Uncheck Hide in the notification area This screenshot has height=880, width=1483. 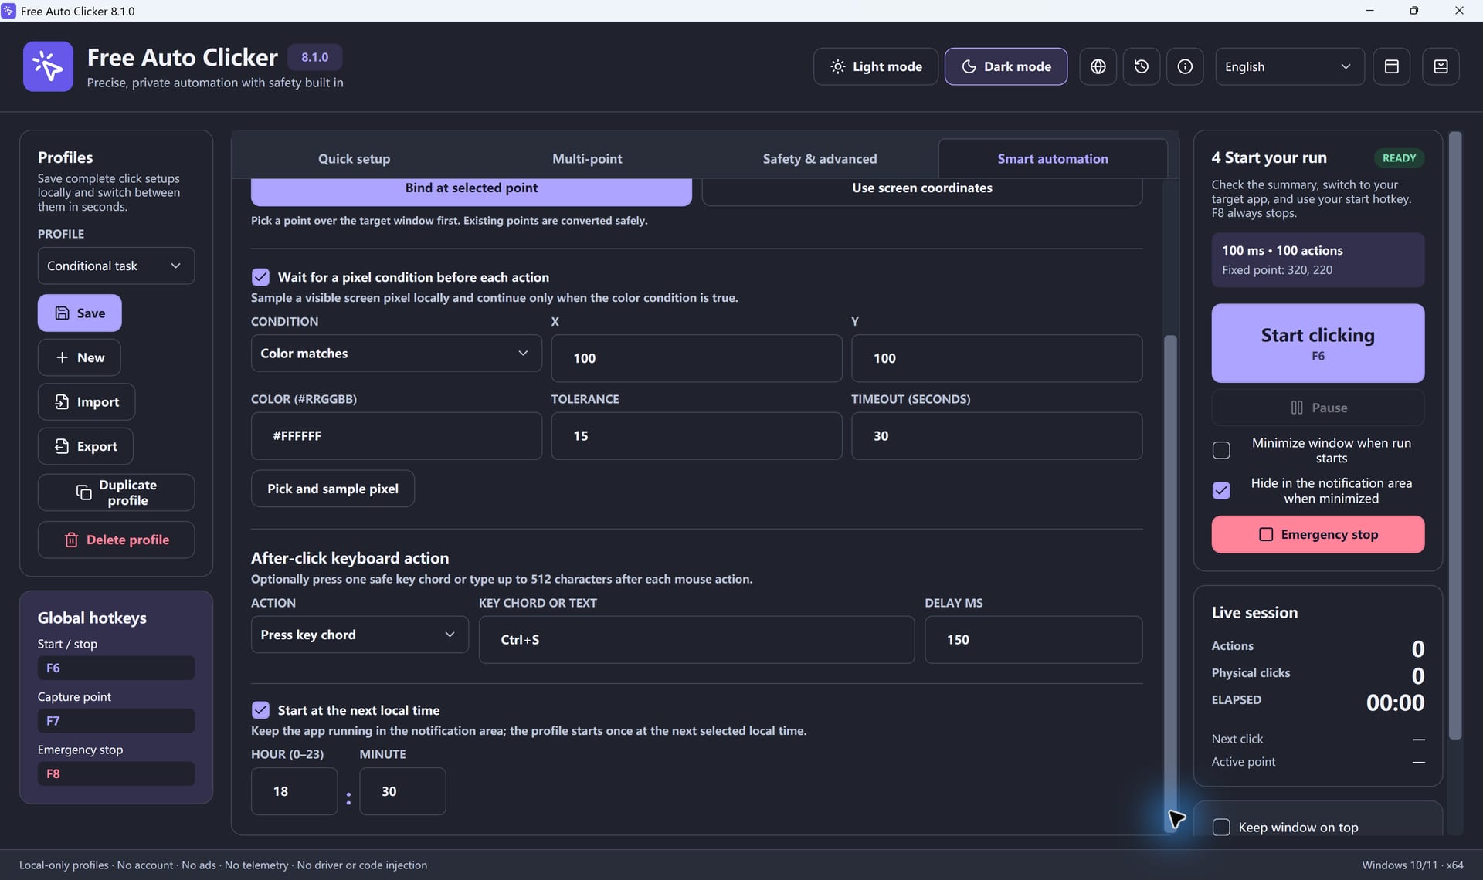pos(1221,490)
